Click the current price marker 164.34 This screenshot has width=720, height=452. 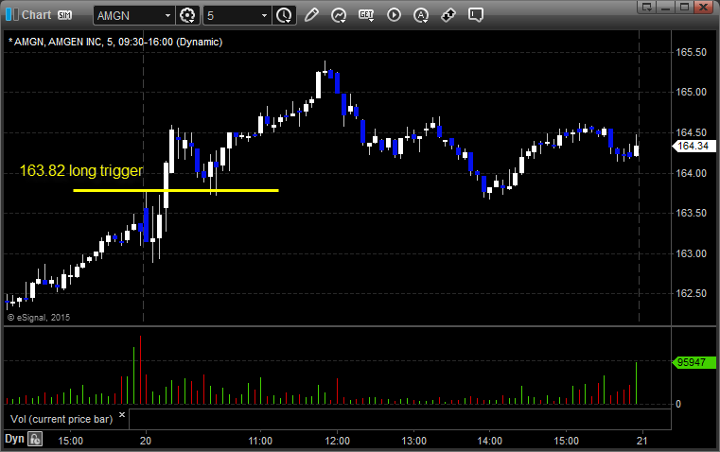pyautogui.click(x=694, y=146)
